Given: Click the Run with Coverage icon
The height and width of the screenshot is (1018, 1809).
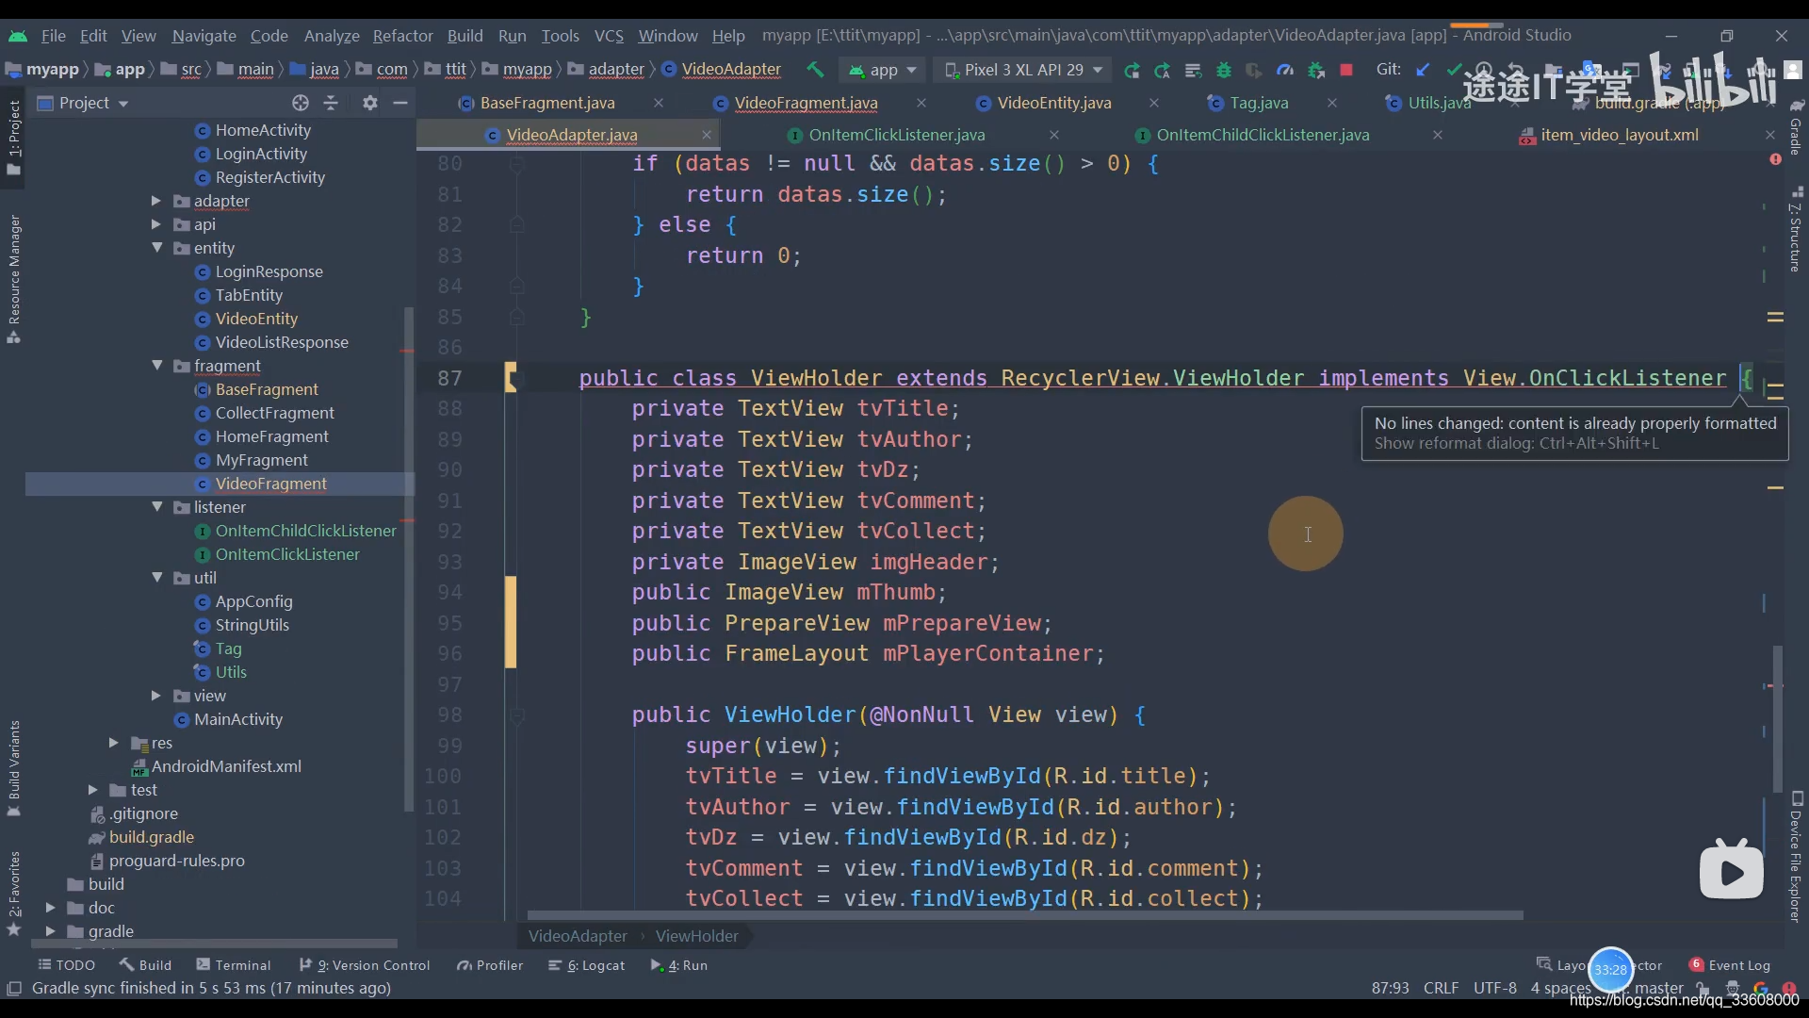Looking at the screenshot, I should [1254, 70].
